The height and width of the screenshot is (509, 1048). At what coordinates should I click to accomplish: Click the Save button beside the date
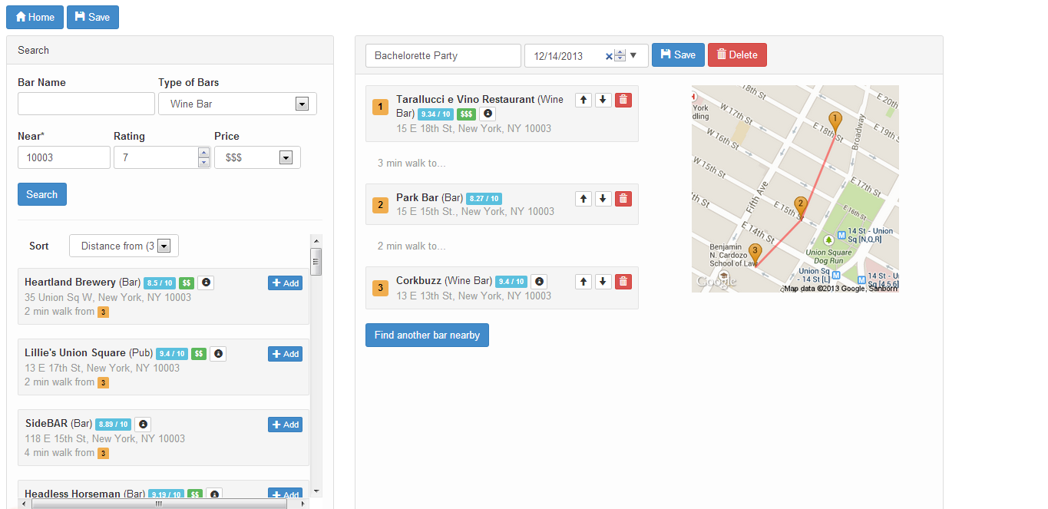[x=678, y=55]
